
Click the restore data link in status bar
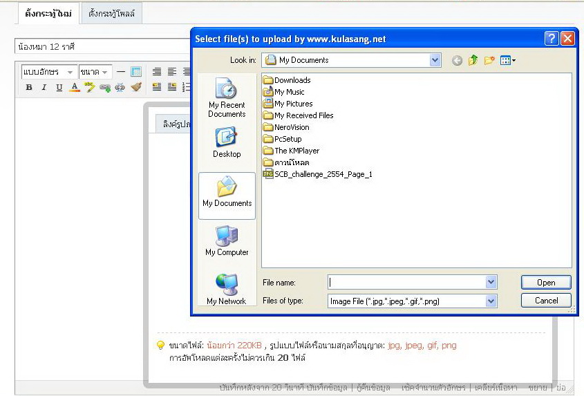tap(373, 388)
